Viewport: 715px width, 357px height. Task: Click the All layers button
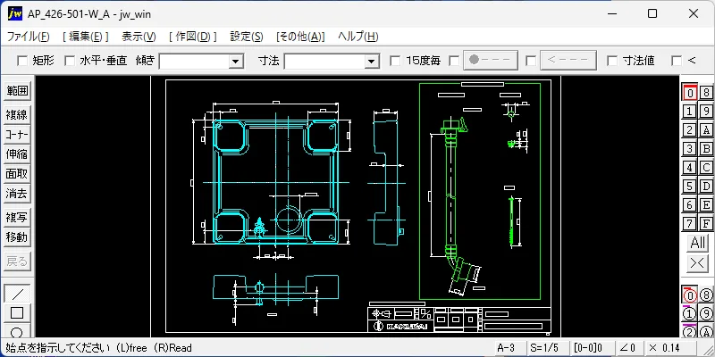coord(698,243)
